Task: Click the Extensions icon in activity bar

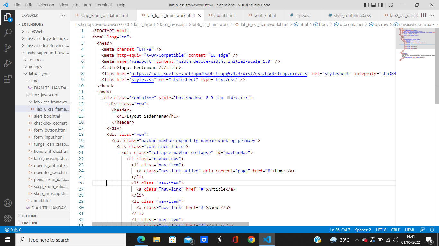Action: coord(8,77)
